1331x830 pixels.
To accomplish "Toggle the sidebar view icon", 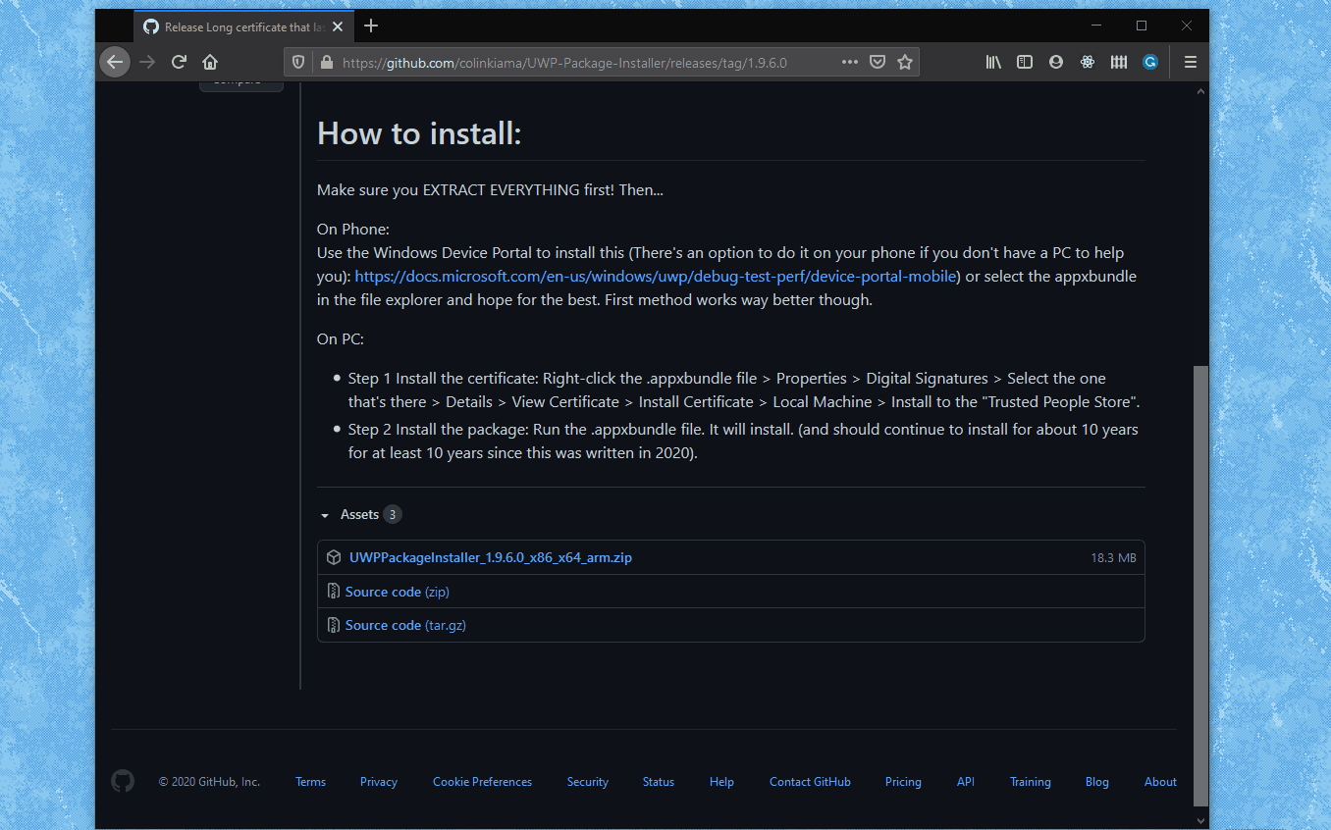I will click(1025, 62).
